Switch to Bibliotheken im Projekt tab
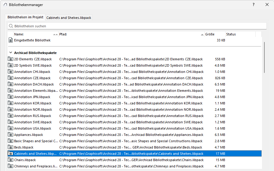Viewport: 274px width, 171px height. pyautogui.click(x=25, y=17)
